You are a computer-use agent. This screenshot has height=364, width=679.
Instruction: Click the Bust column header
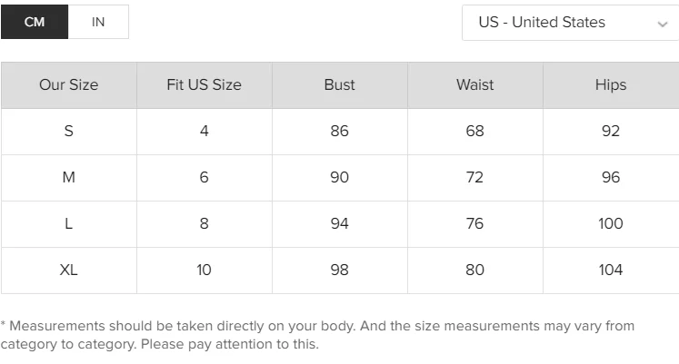[x=340, y=85]
